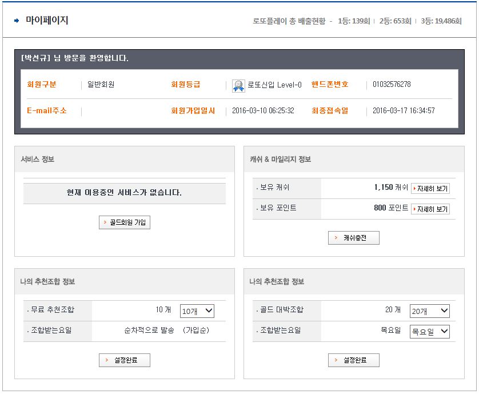This screenshot has height=402, width=479.
Task: Click the 현재 이용중인 서비스가 없습니다 notice
Action: click(x=124, y=193)
